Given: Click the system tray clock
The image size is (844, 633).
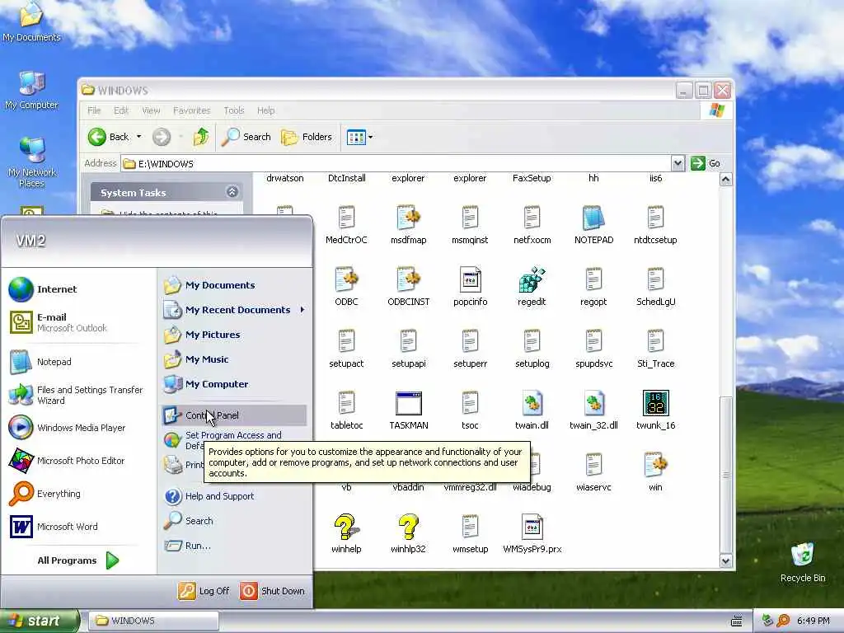Looking at the screenshot, I should [x=814, y=621].
